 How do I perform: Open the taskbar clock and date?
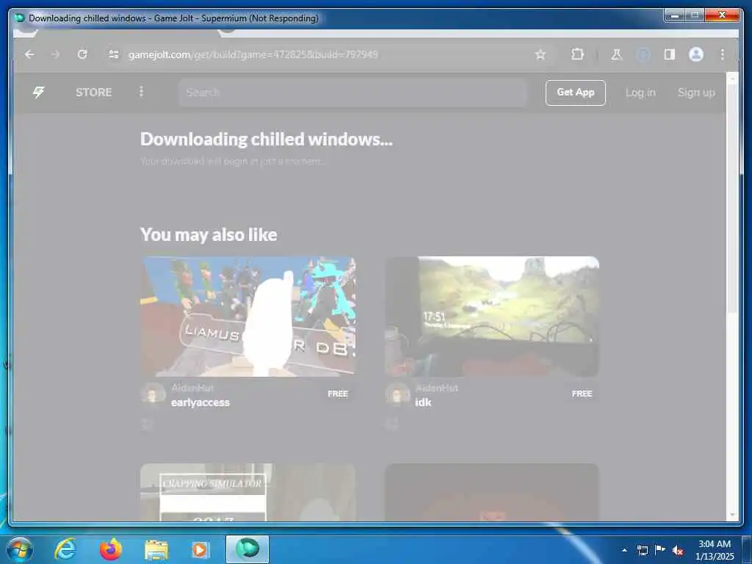715,550
